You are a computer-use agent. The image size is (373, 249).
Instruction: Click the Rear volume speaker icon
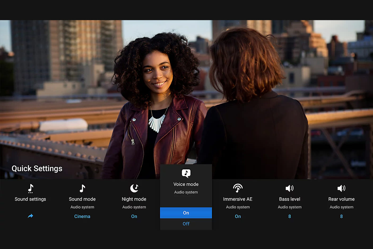341,188
